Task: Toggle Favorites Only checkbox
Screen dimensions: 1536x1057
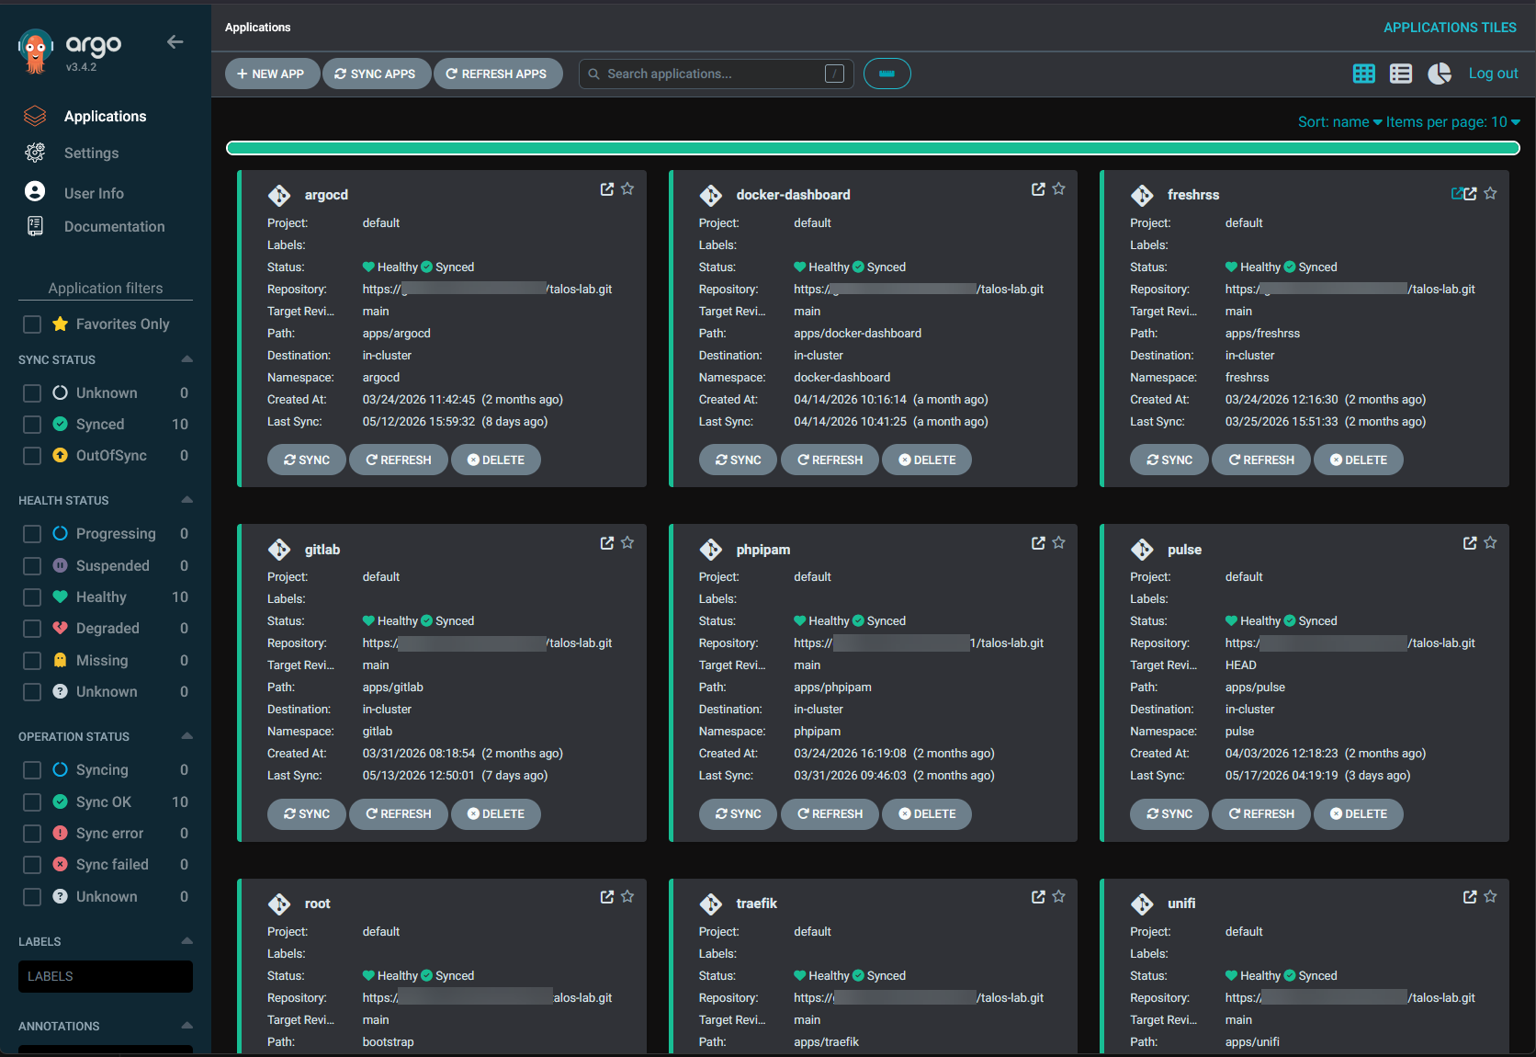Action: coord(32,324)
